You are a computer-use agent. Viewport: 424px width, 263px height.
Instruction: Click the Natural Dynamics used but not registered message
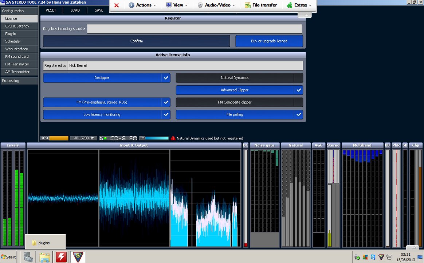point(210,138)
